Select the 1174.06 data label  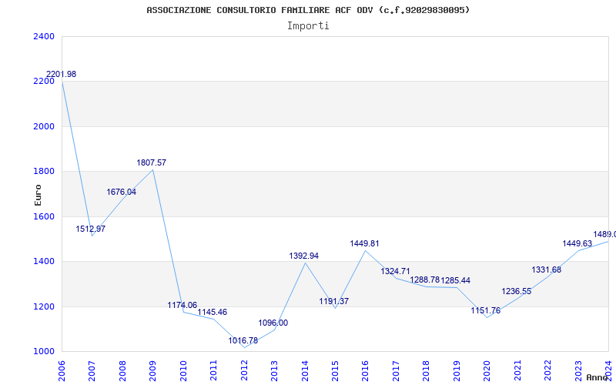pyautogui.click(x=182, y=305)
